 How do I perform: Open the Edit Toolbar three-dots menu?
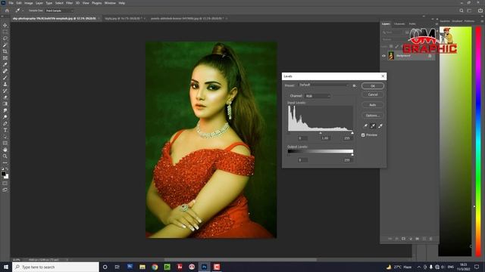point(5,163)
